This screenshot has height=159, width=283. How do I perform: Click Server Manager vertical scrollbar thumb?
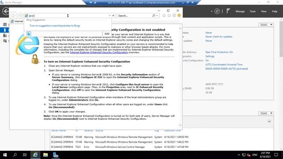281,39
